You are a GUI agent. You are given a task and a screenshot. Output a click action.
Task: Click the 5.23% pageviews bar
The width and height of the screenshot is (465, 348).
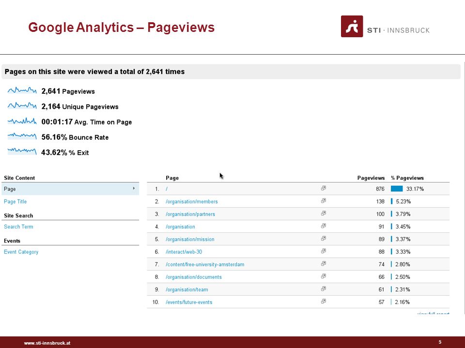click(x=392, y=202)
